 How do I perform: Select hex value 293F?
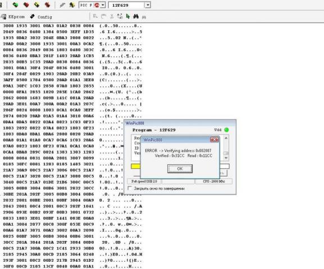(x=8, y=261)
